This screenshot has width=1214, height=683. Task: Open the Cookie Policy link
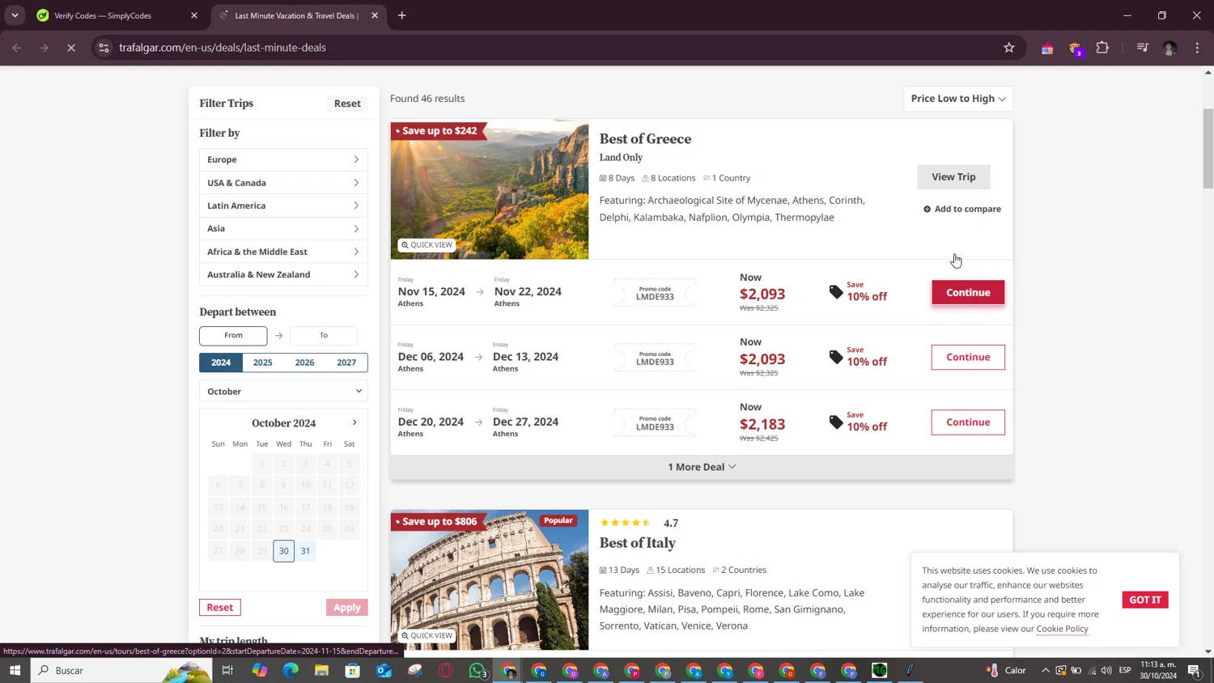(1062, 629)
